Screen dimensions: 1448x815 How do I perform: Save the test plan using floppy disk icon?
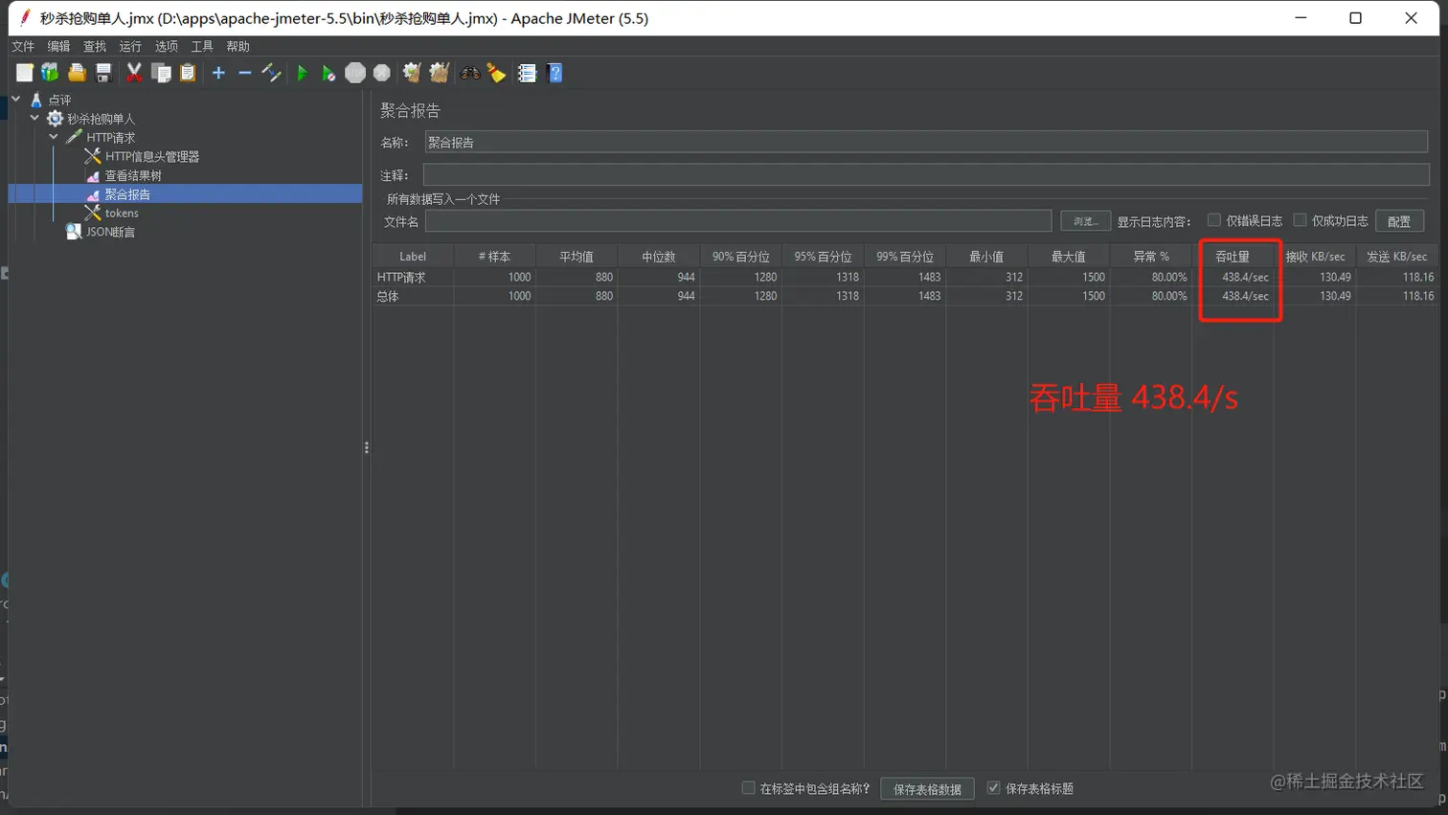tap(103, 73)
